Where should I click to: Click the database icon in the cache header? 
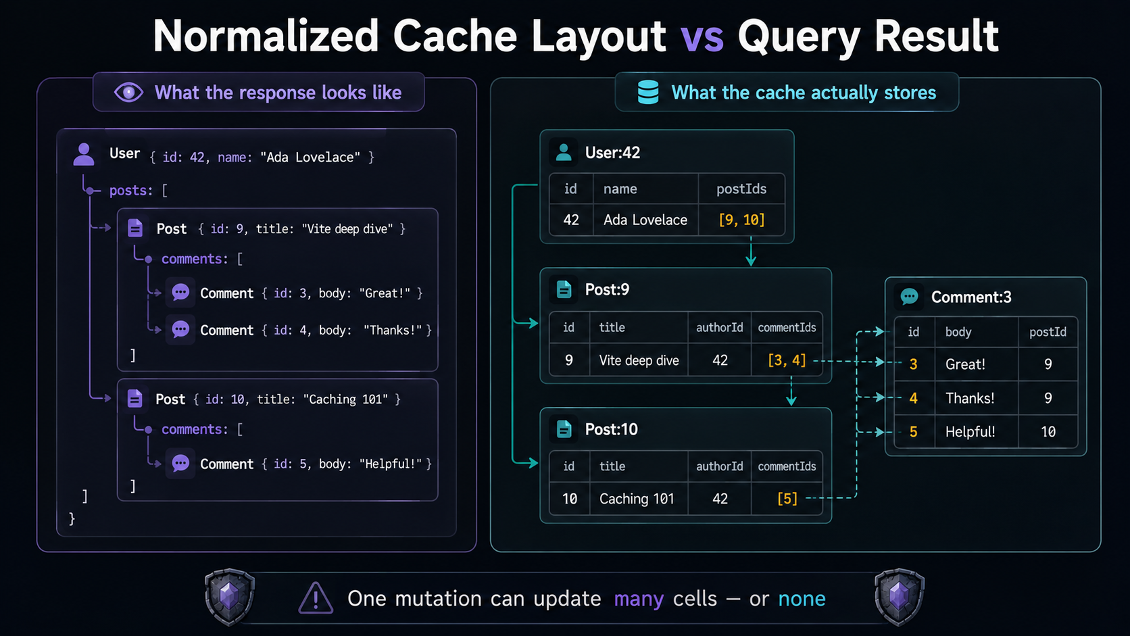click(647, 92)
